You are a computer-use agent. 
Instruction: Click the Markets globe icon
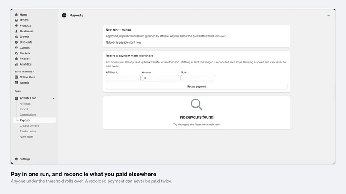click(16, 53)
